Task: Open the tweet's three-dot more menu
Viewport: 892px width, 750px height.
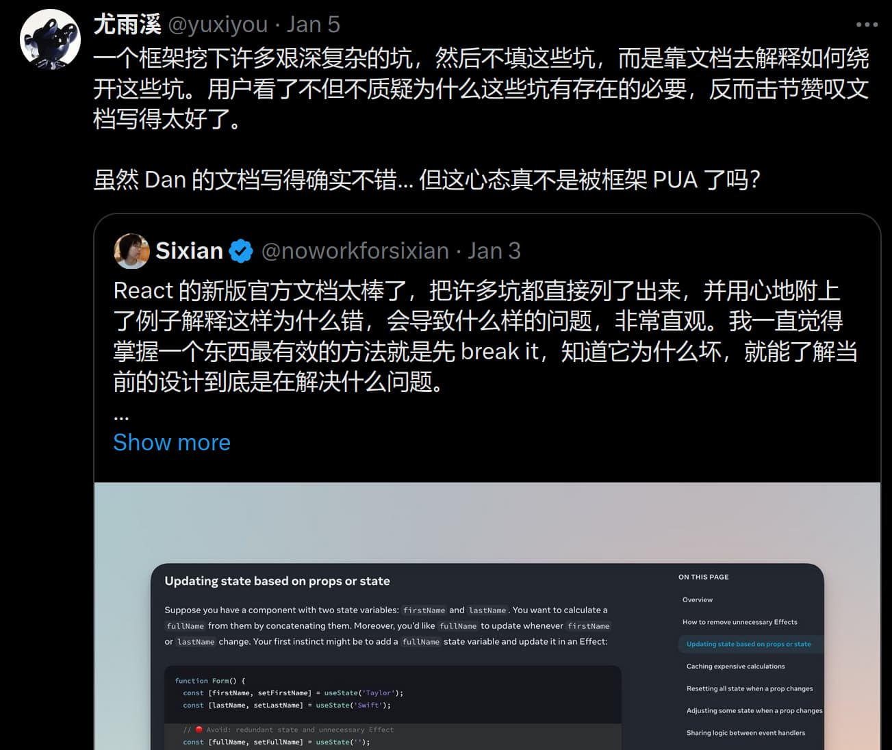Action: click(x=867, y=25)
